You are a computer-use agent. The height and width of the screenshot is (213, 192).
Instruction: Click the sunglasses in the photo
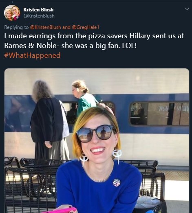point(96,133)
